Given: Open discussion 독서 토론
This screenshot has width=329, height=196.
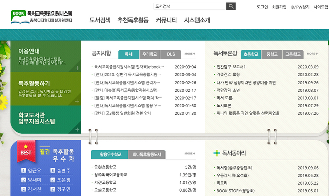Looking at the screenshot, I should tap(224, 98).
